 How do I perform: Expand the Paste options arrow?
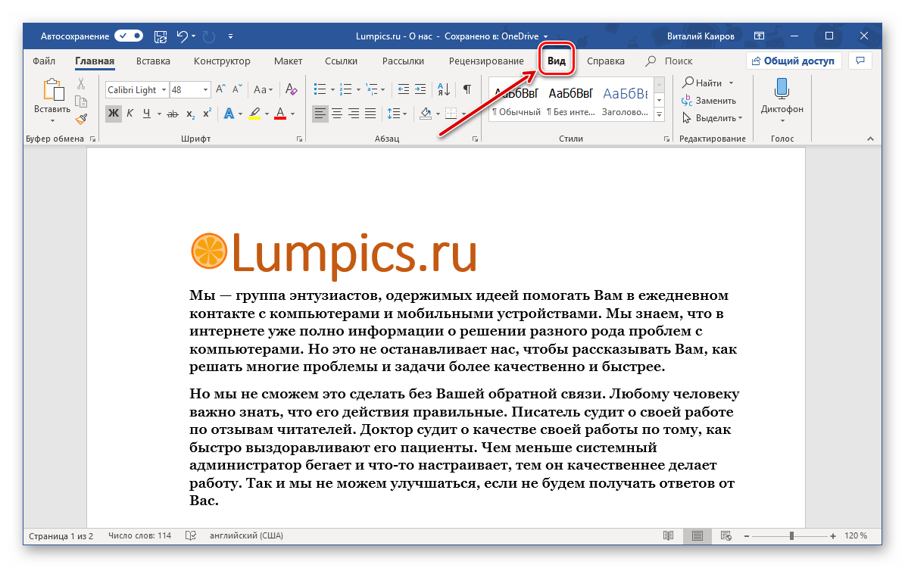[x=52, y=120]
